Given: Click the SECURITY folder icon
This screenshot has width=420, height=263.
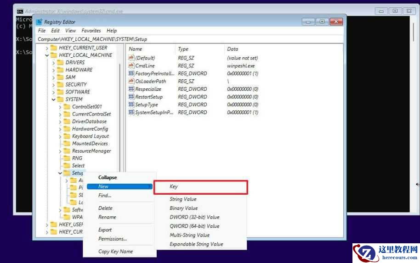Looking at the screenshot, I should click(60, 84).
